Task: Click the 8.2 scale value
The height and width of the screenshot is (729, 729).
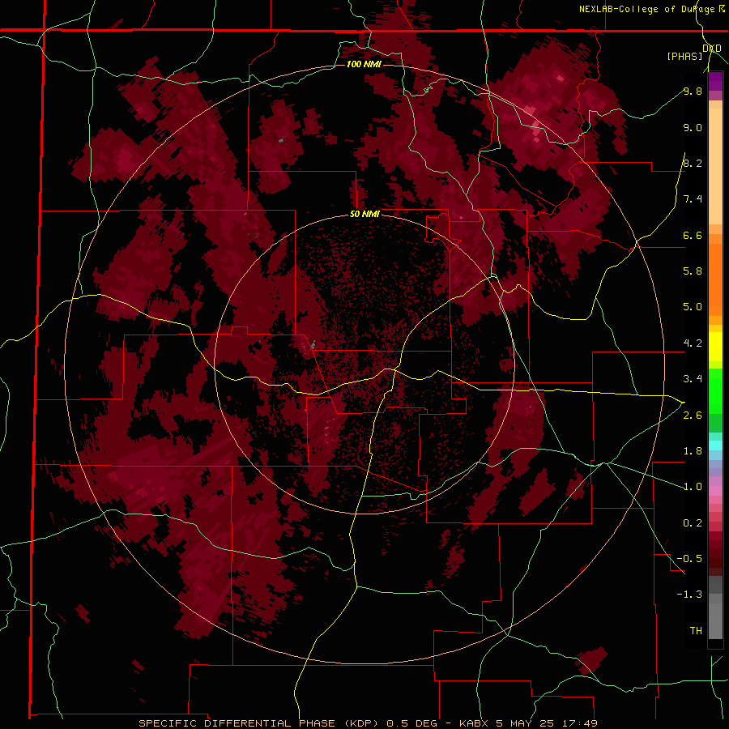Action: pyautogui.click(x=693, y=163)
